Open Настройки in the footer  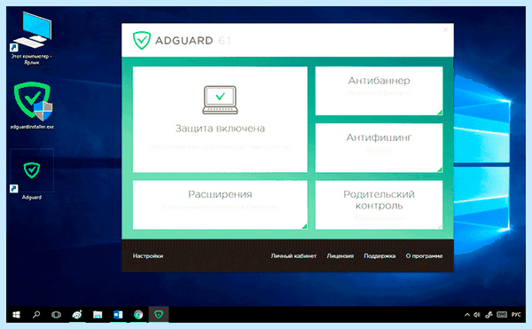tap(148, 255)
